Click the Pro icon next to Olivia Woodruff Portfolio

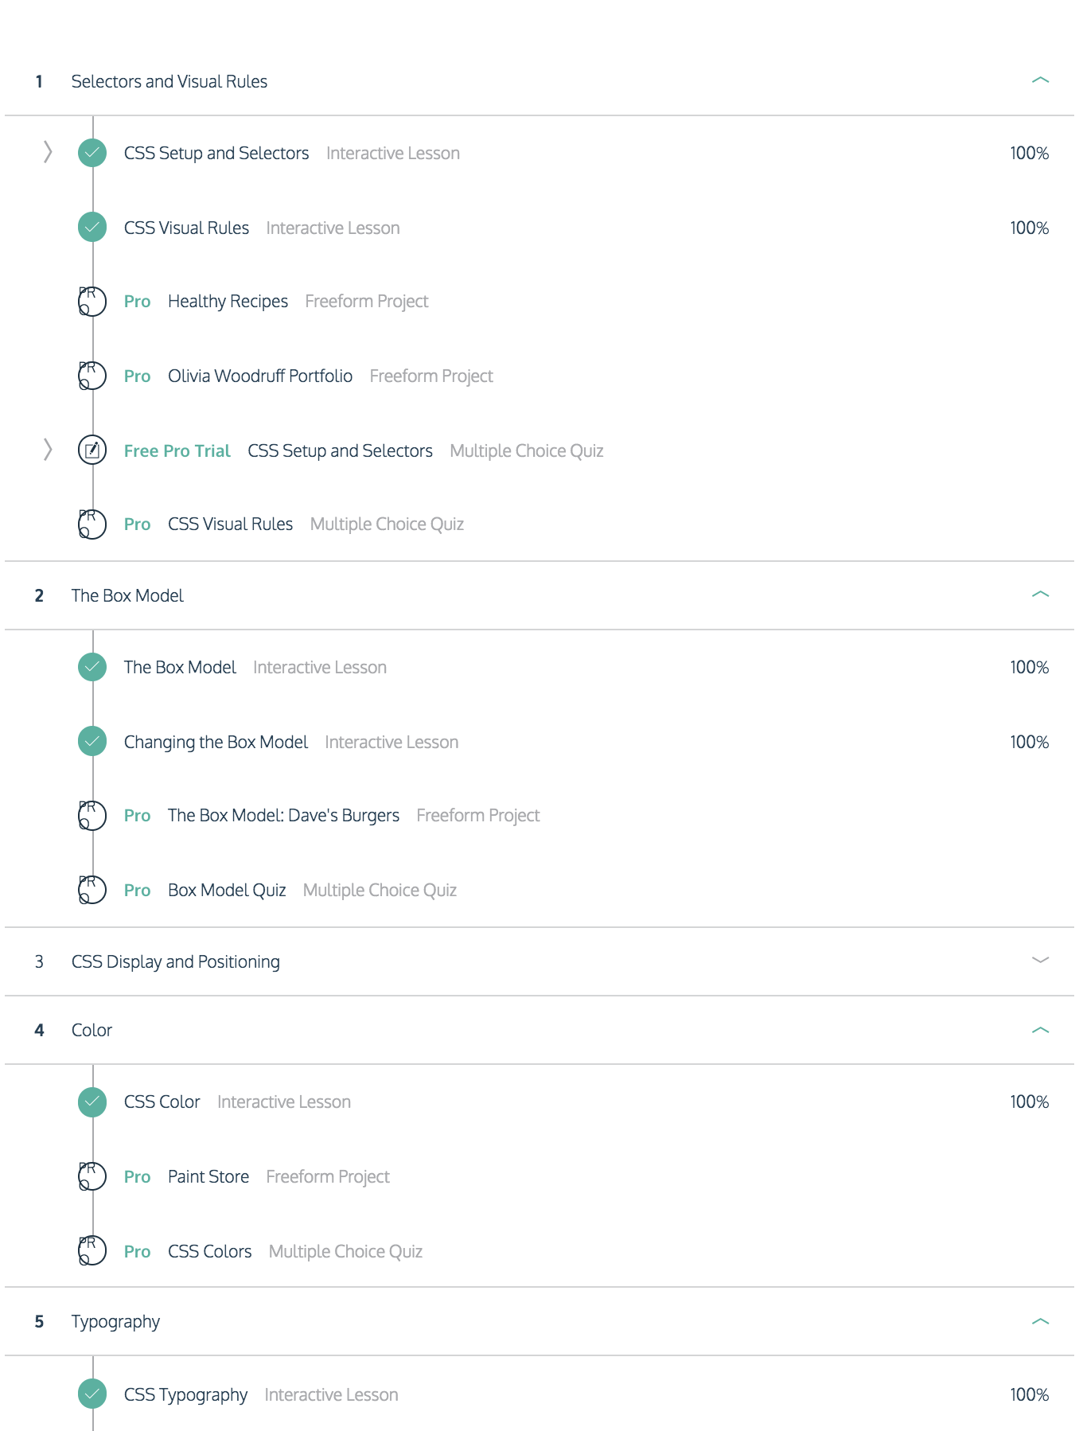pyautogui.click(x=92, y=376)
